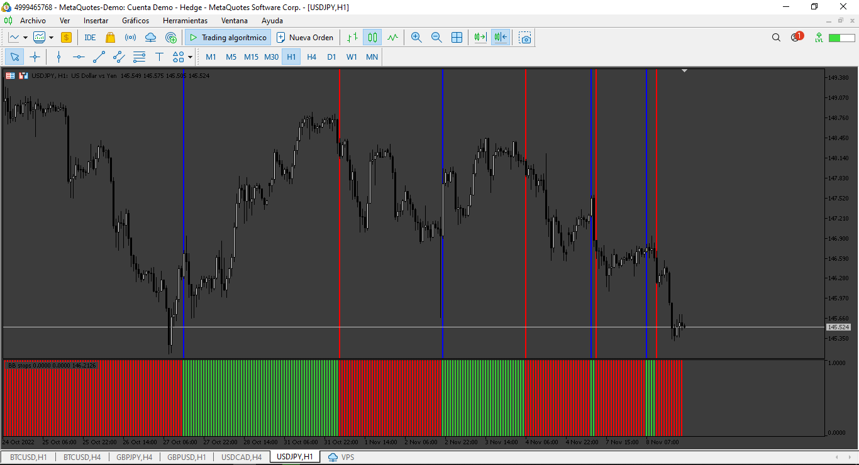Viewport: 859px width, 465px height.
Task: Click the 145.524 current price label
Action: click(x=838, y=327)
